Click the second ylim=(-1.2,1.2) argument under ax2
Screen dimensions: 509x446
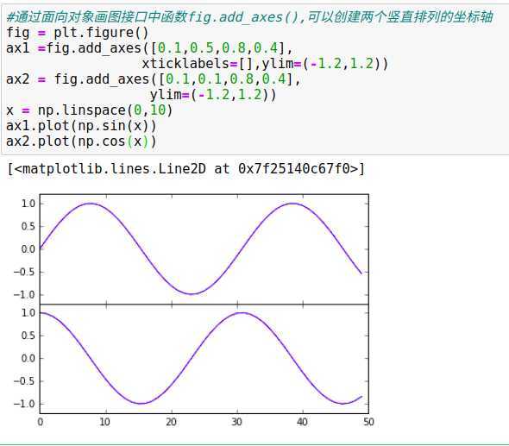(x=212, y=95)
